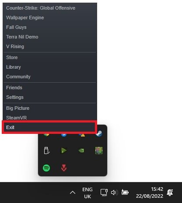Image resolution: width=182 pixels, height=203 pixels.
Task: Open the clock and date flyout
Action: pyautogui.click(x=150, y=192)
